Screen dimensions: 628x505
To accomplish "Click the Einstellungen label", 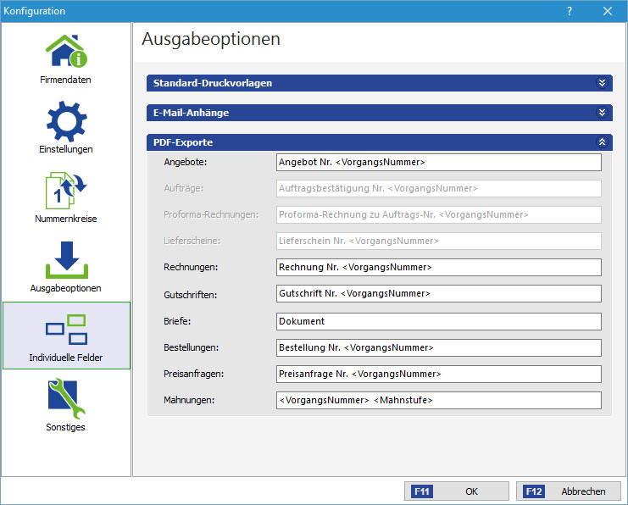I will click(x=66, y=149).
